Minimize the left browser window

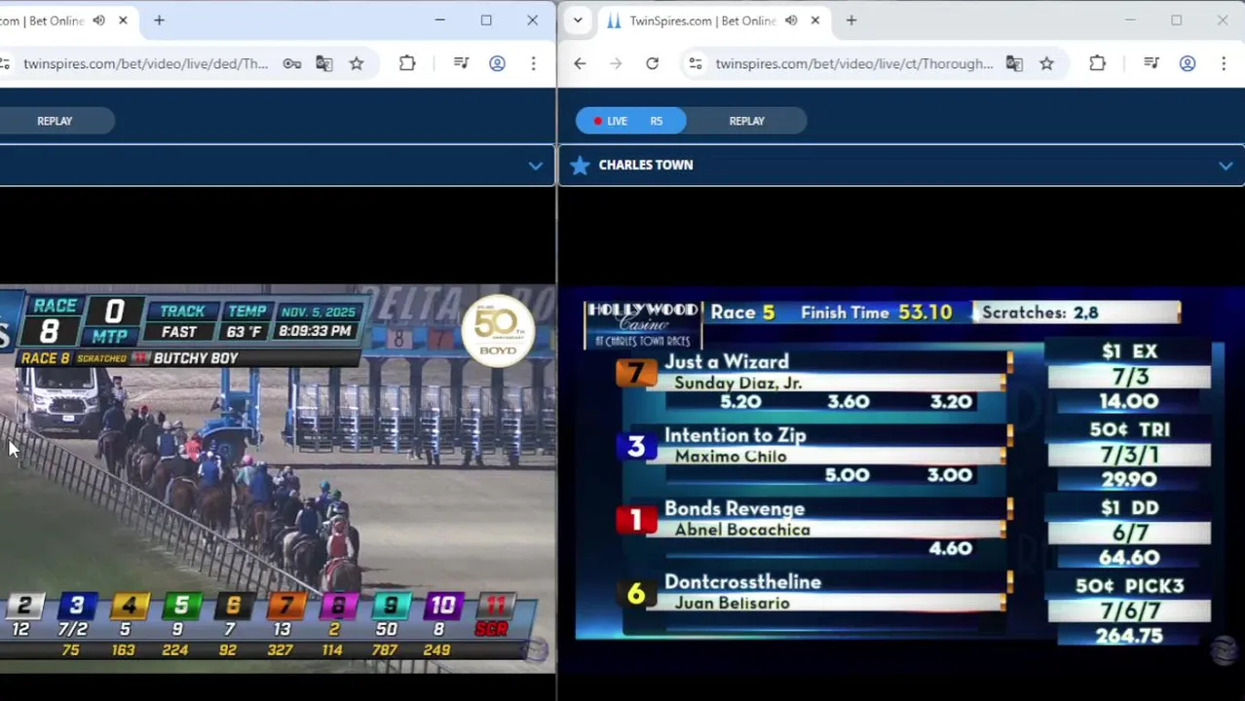[440, 20]
